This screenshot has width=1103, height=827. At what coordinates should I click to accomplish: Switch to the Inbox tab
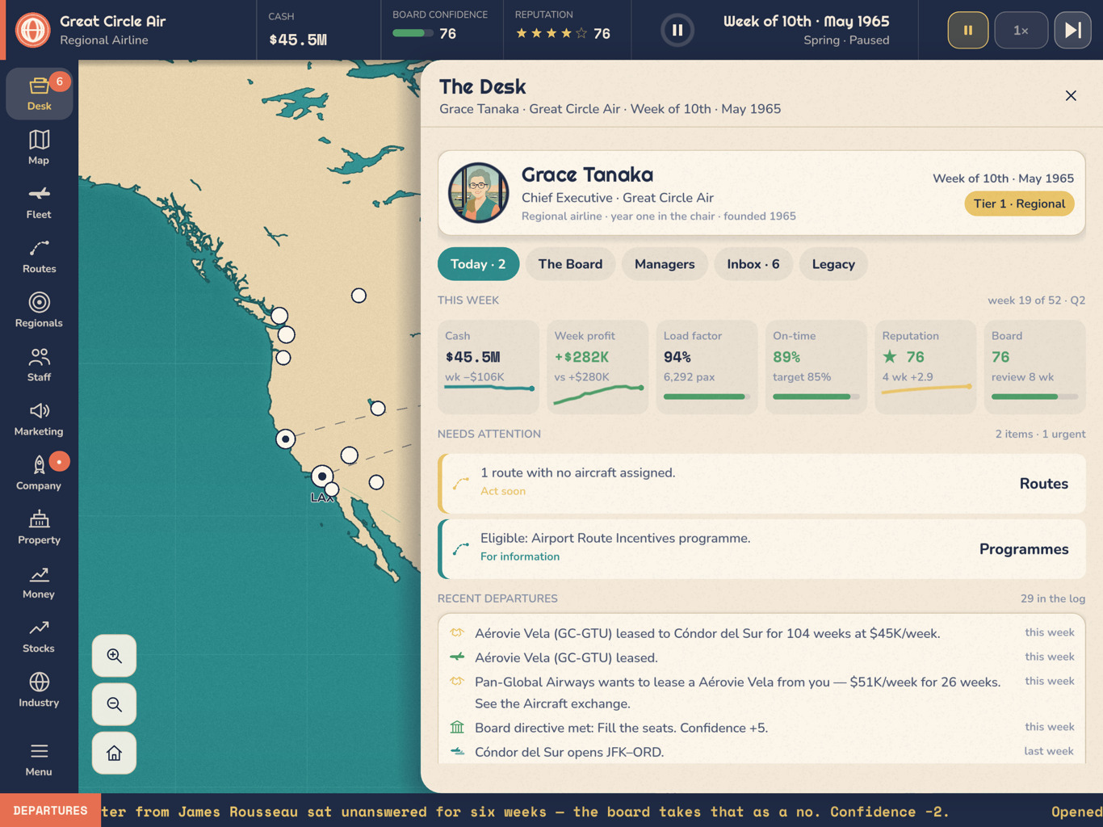[x=753, y=264]
